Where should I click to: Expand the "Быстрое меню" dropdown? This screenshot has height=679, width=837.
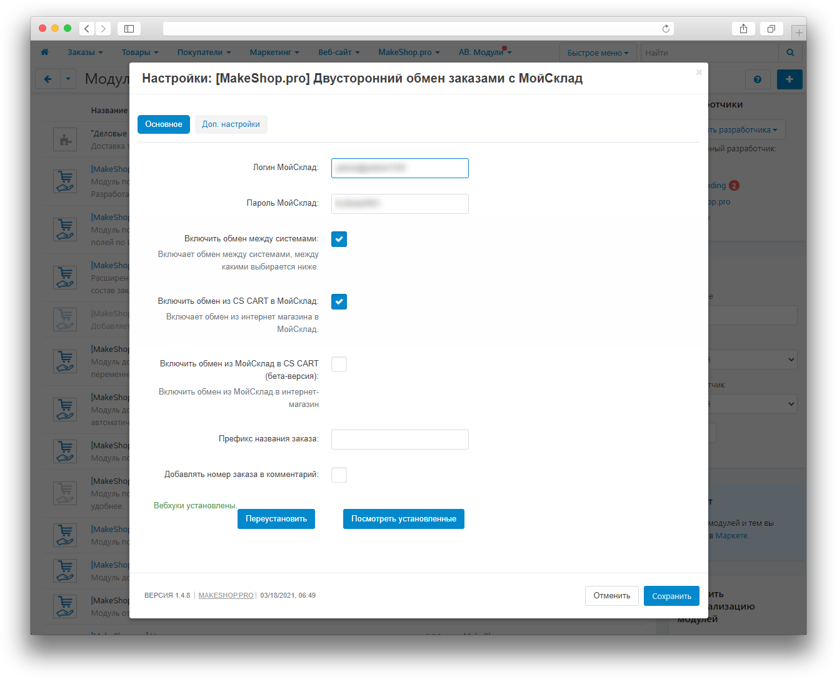coord(598,53)
